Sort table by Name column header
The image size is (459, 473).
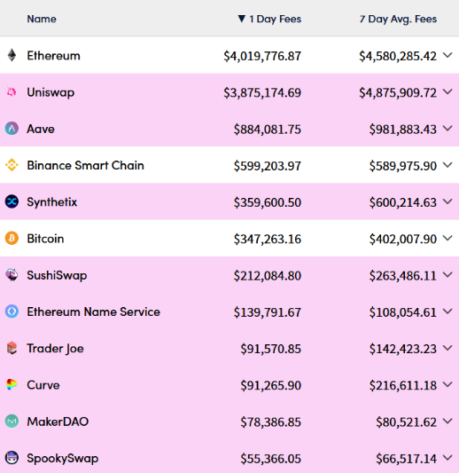coord(42,19)
